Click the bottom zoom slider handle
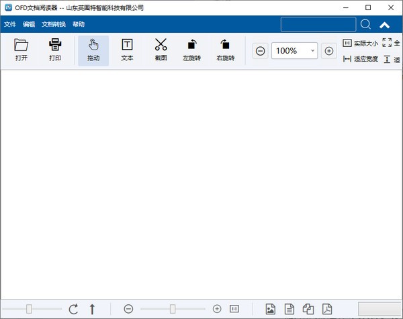 point(173,309)
